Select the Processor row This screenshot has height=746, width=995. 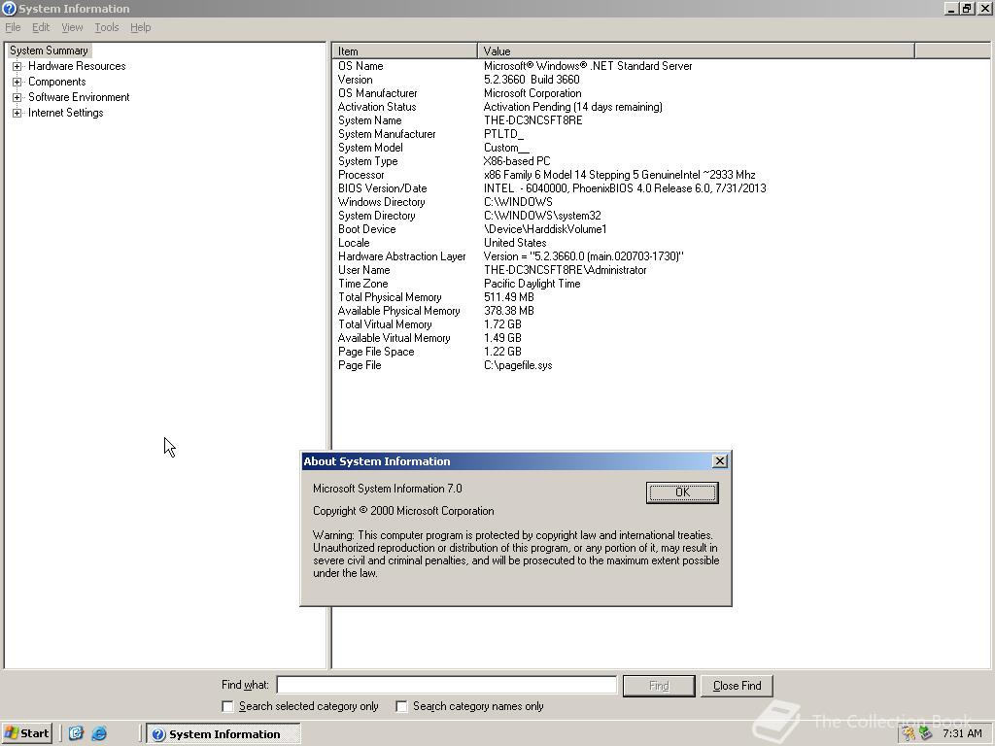pyautogui.click(x=660, y=175)
